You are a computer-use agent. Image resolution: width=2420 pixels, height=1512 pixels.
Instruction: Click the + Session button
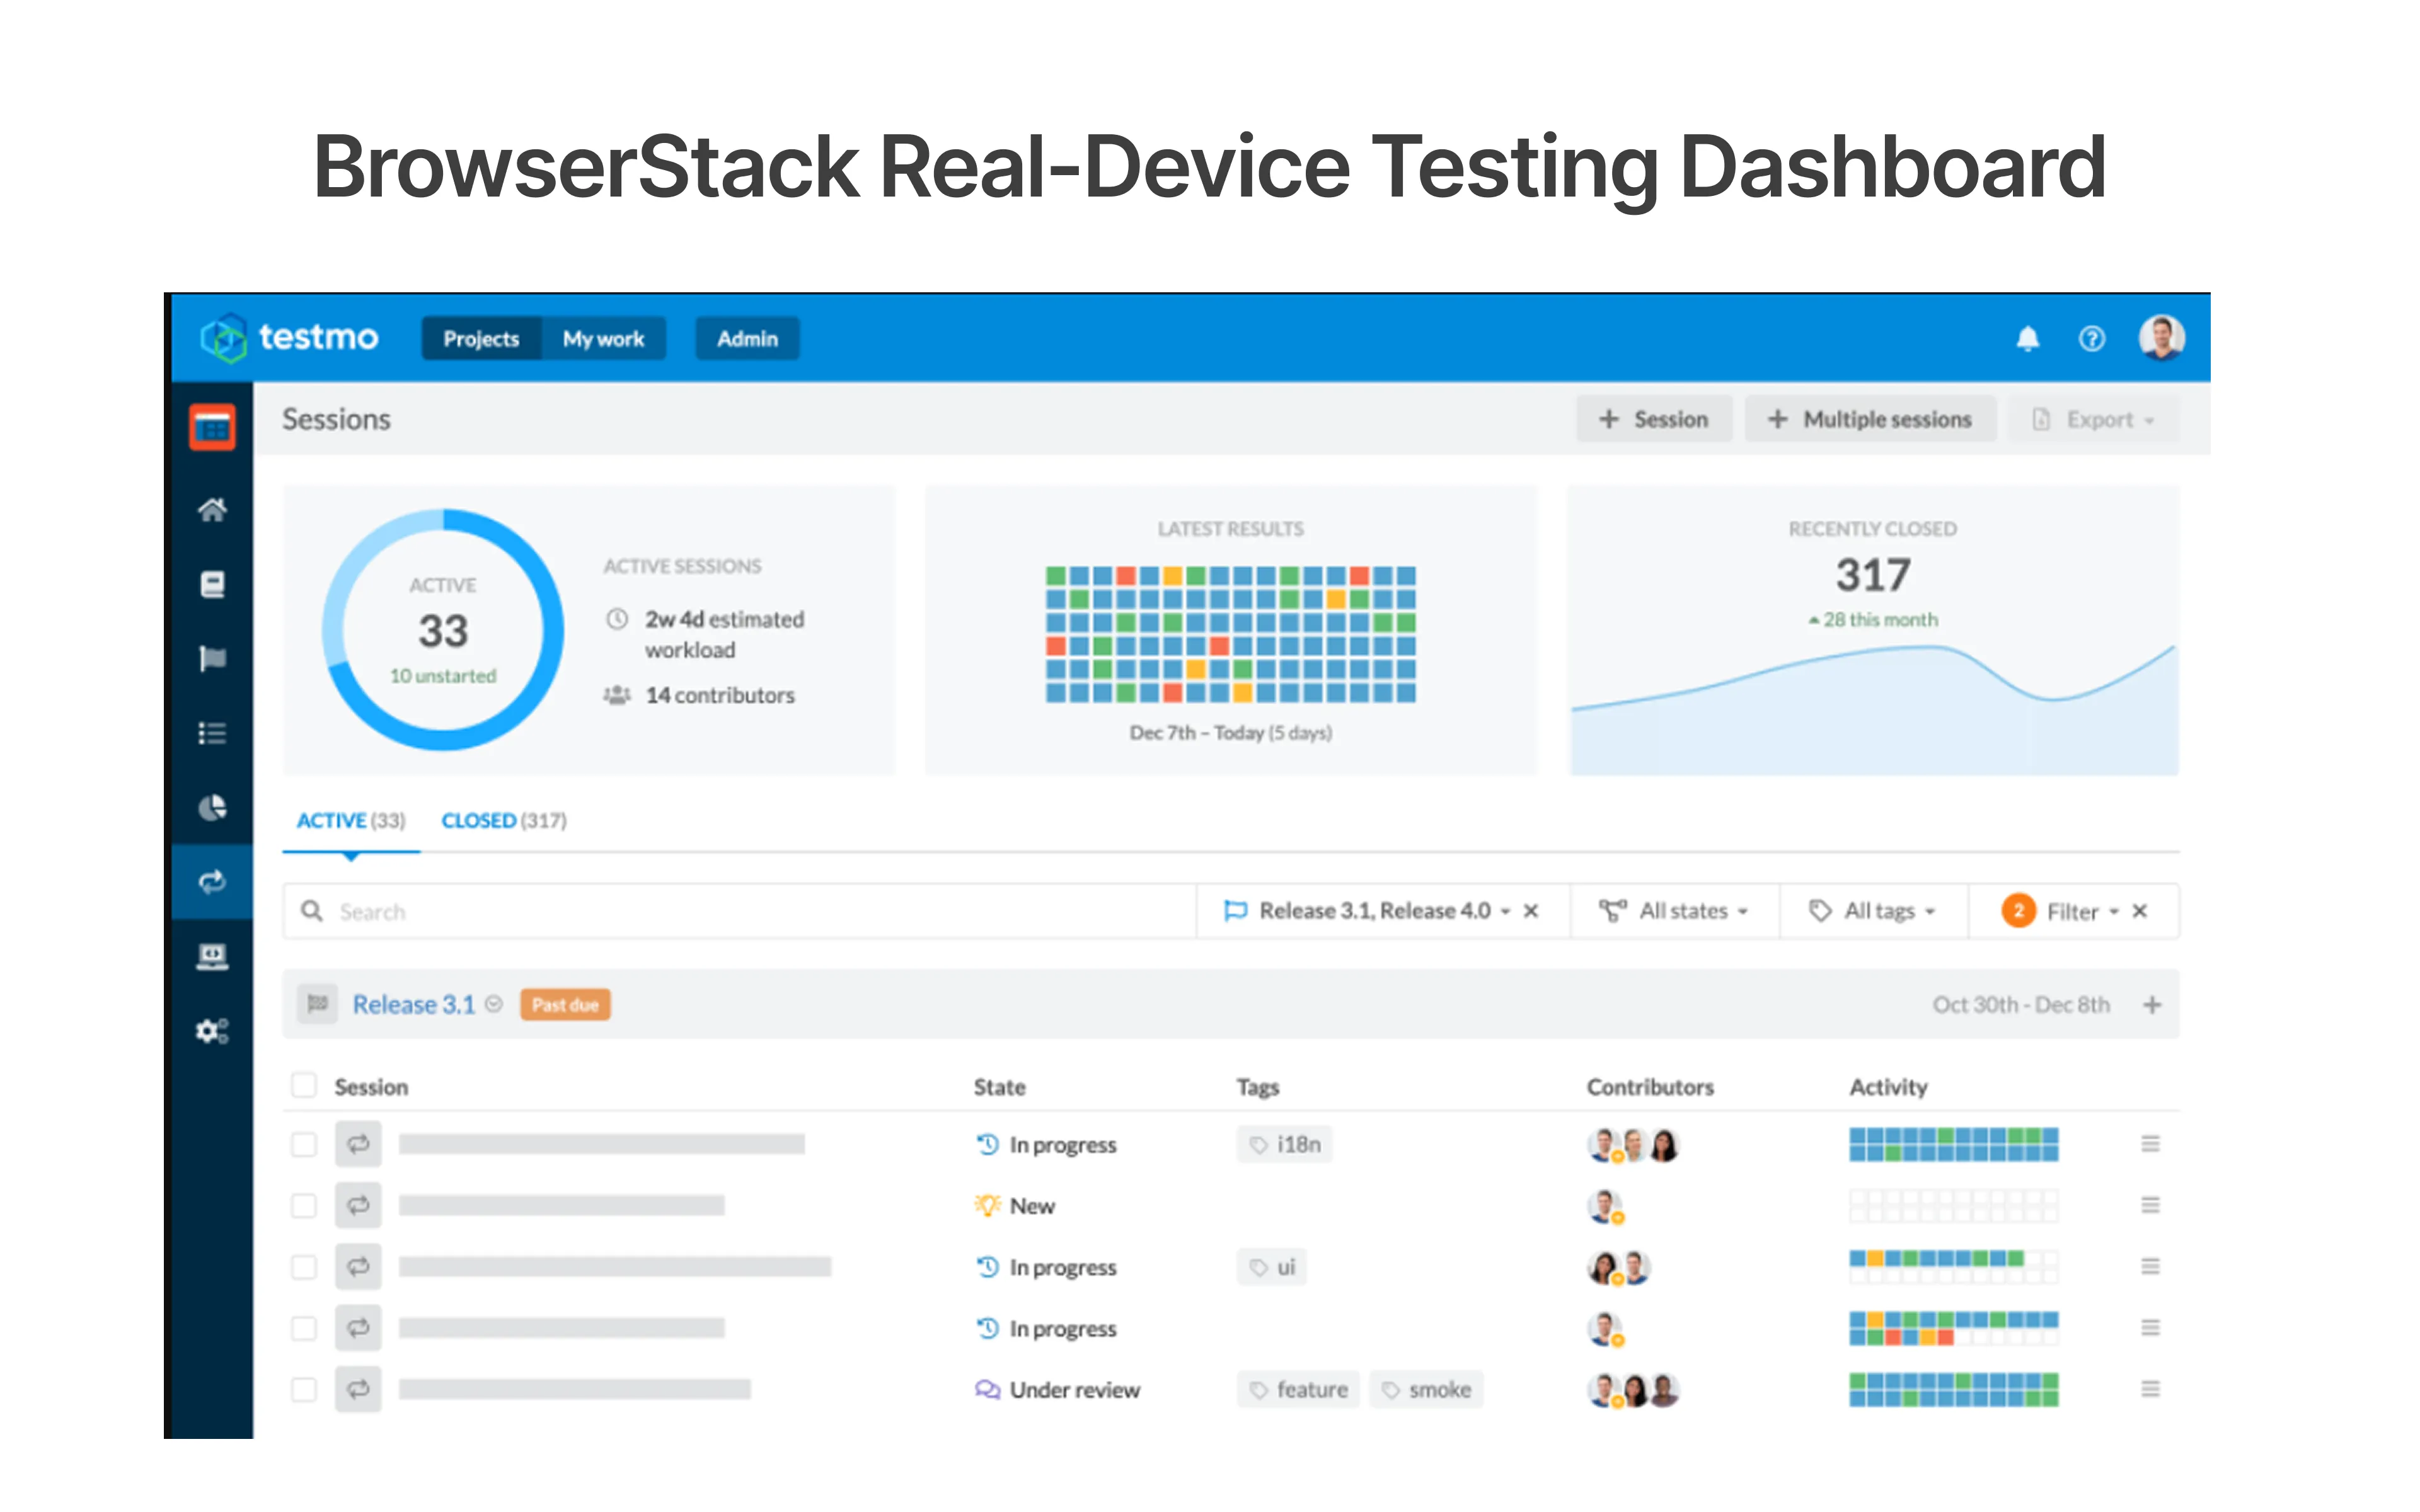pos(1654,419)
